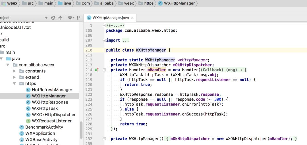Select the alibaba breadcrumb segment
Image resolution: width=307 pixels, height=145 pixels.
[x=104, y=3]
